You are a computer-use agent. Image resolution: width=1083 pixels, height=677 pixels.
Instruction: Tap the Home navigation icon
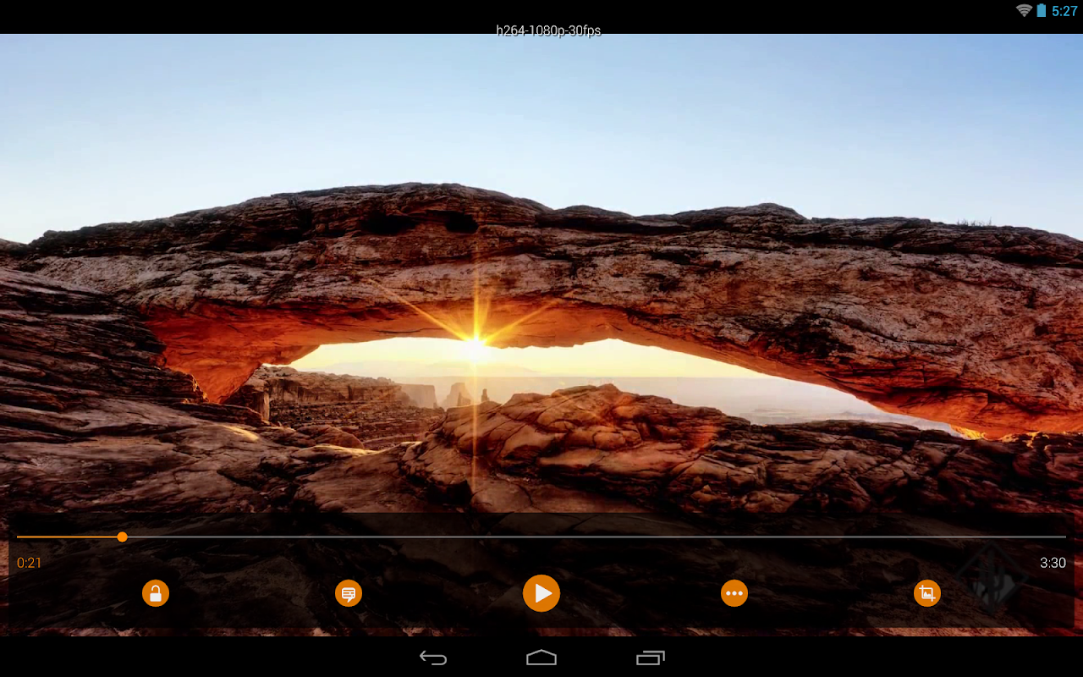[541, 658]
